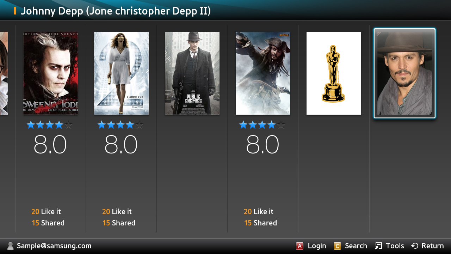Choose the Search label in the footer
451x254 pixels.
356,246
